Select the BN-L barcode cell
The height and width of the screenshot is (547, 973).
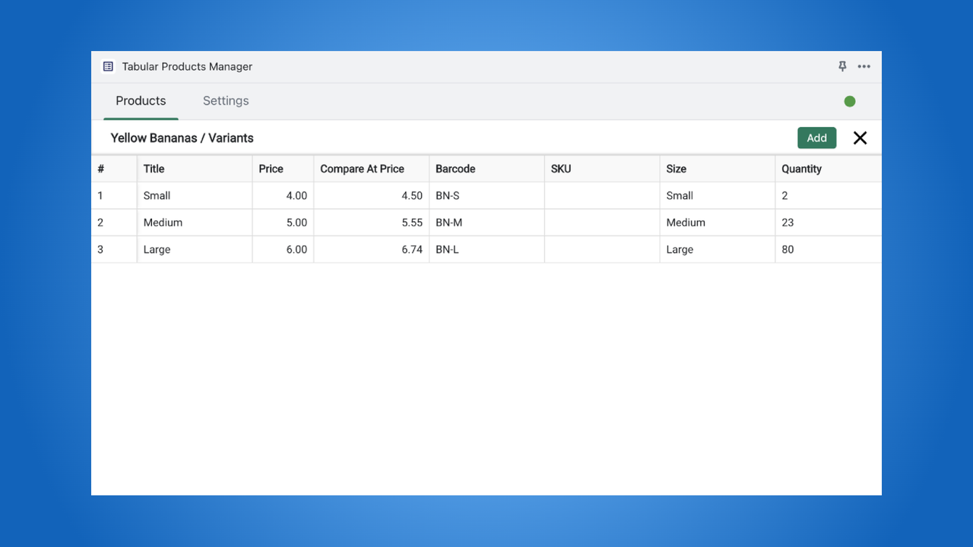point(487,249)
